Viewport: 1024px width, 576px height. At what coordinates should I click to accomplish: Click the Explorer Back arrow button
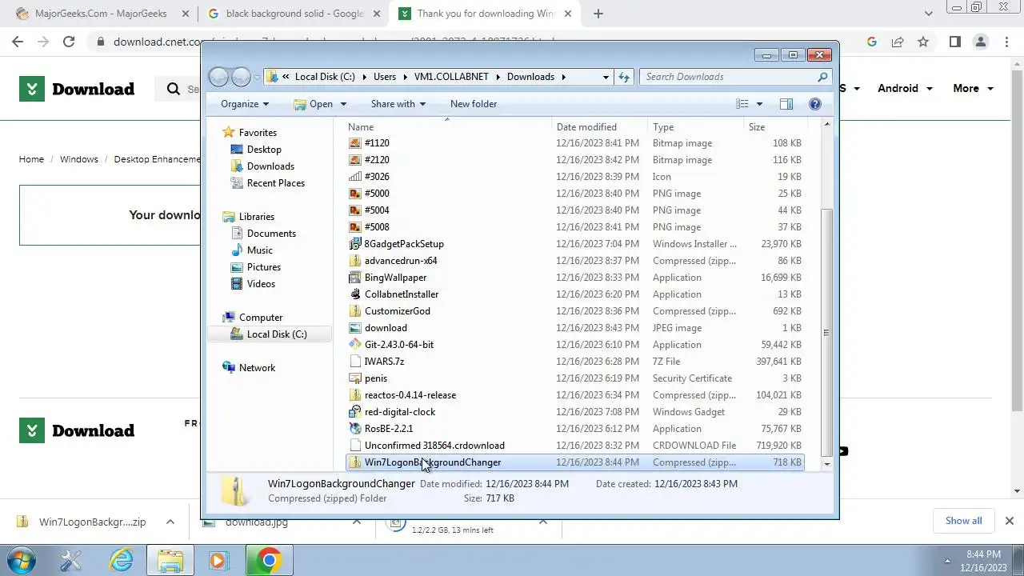point(218,77)
